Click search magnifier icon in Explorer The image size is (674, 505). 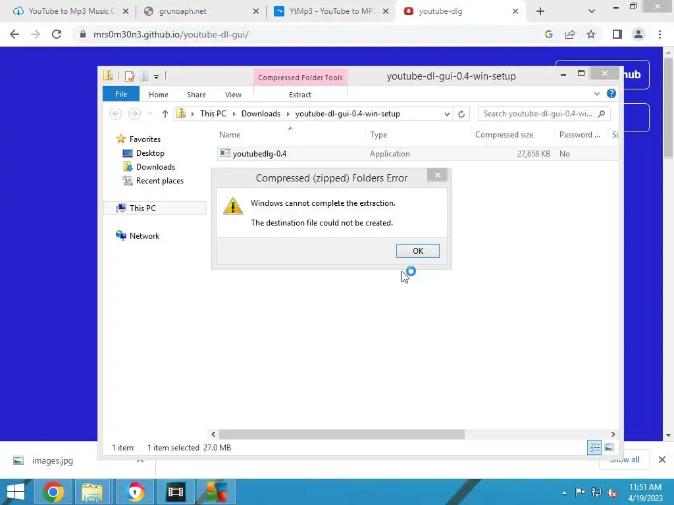click(602, 114)
